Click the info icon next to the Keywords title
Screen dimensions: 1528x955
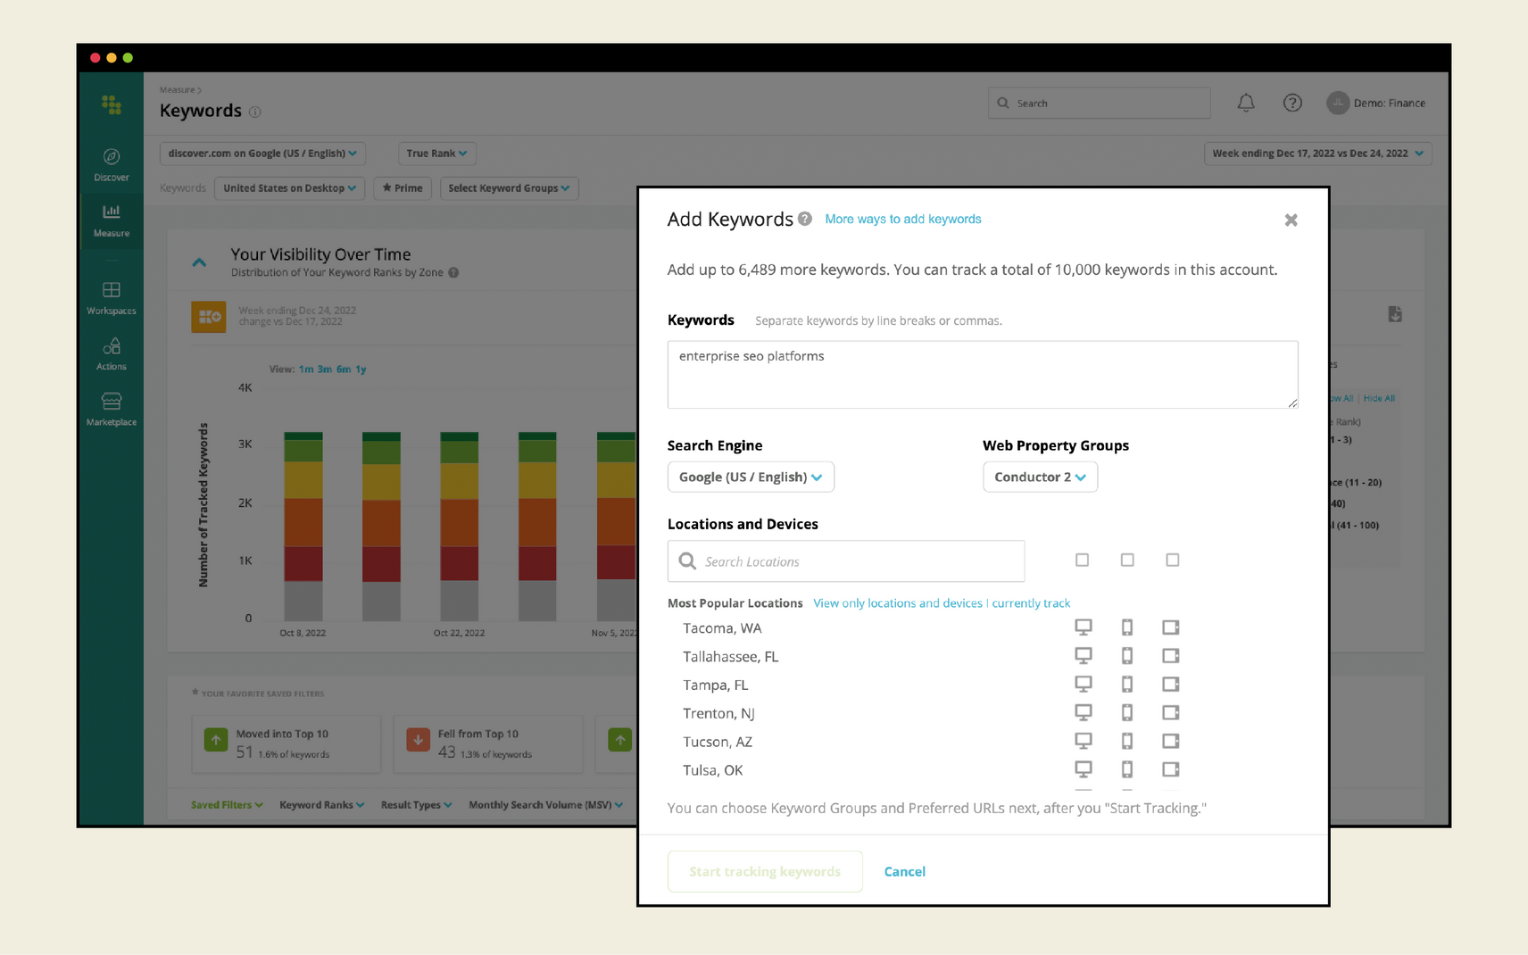tap(255, 112)
